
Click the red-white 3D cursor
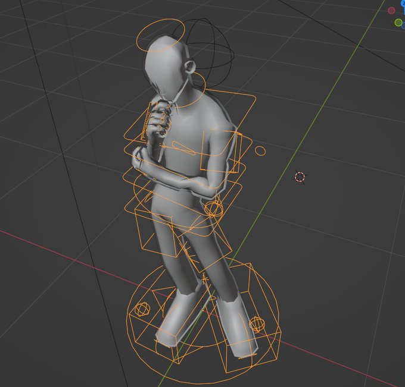(x=300, y=177)
